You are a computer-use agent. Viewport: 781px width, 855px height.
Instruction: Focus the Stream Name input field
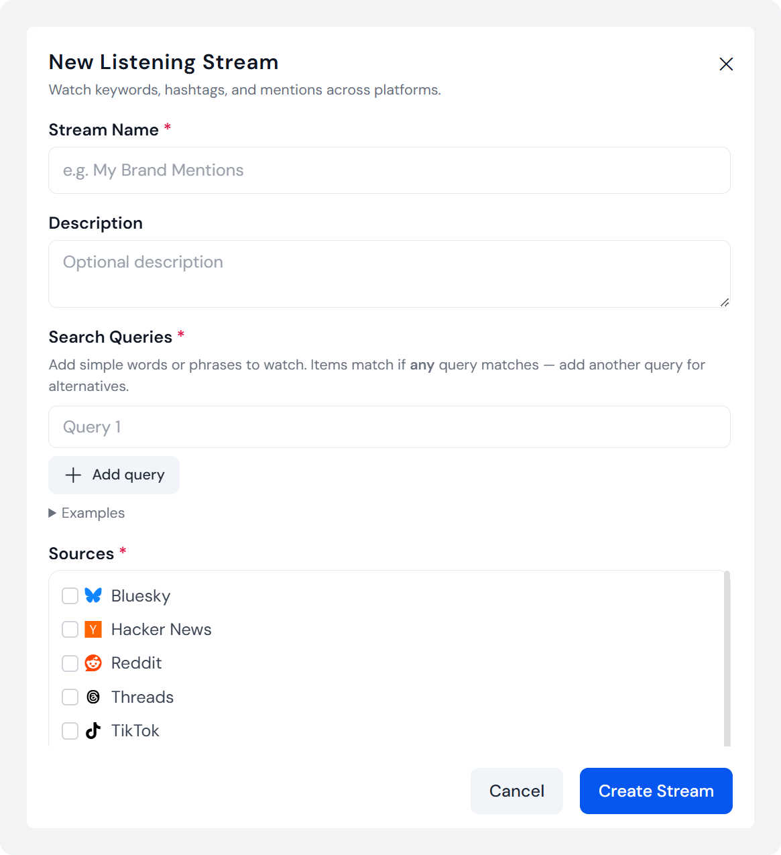[389, 170]
